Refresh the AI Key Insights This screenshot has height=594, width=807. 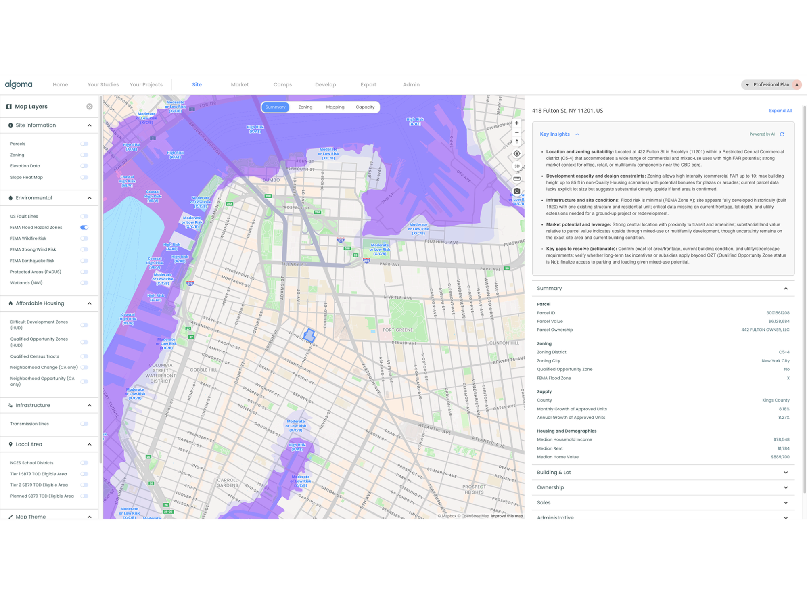(x=782, y=134)
